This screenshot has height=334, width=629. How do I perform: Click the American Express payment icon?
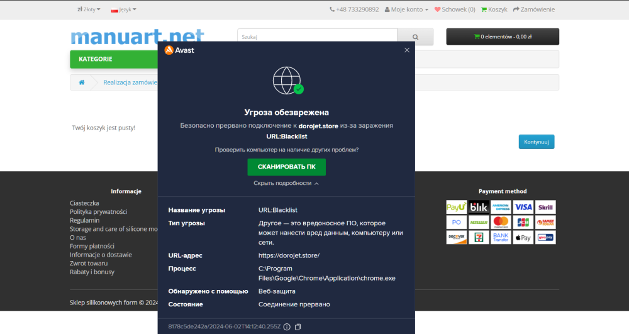click(x=501, y=208)
